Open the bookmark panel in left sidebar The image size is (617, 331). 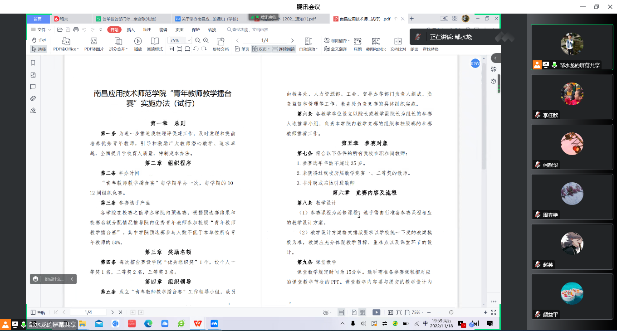33,63
